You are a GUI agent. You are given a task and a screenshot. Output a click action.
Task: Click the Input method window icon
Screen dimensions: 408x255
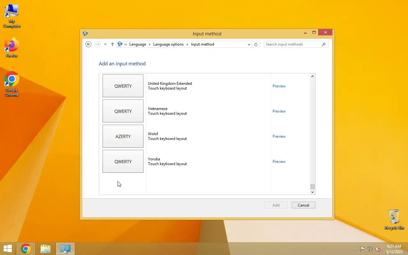[x=85, y=33]
